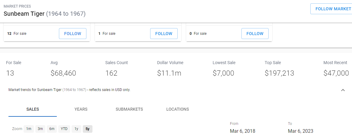Set chart zoom to 6m
Screen dimensions: 352x140
click(52, 129)
